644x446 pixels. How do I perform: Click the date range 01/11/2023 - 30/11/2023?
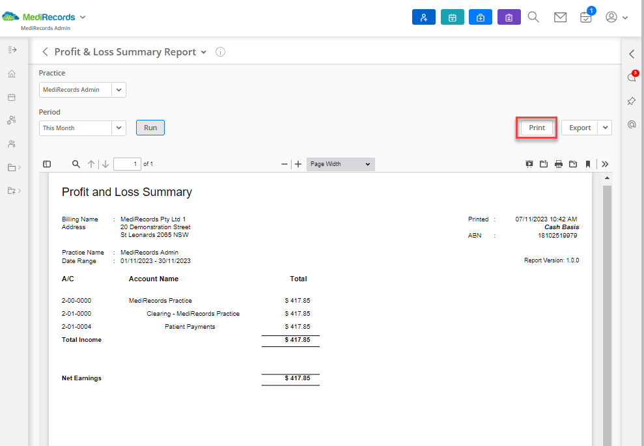pyautogui.click(x=155, y=261)
